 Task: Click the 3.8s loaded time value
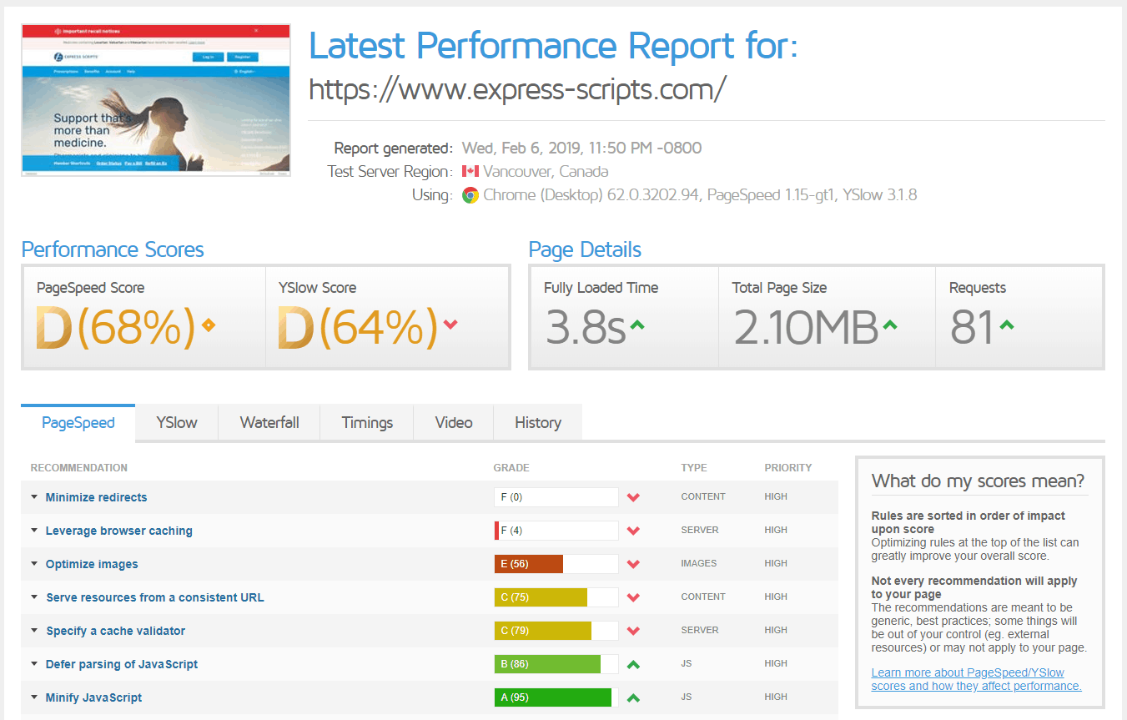pyautogui.click(x=586, y=327)
